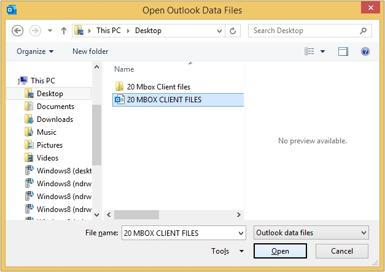Click the Up one level arrow
This screenshot has width=385, height=272.
[64, 31]
